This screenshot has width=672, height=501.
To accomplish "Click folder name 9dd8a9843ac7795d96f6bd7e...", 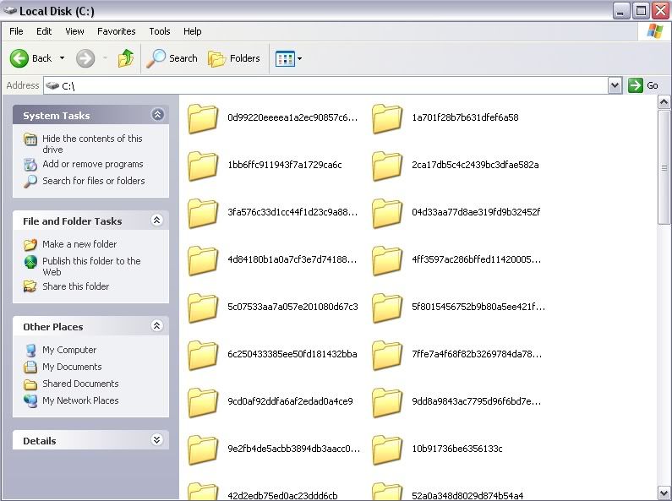I will point(476,401).
